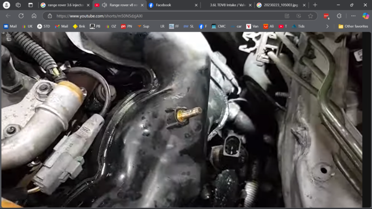Open the Workspaces icon

(x=18, y=5)
